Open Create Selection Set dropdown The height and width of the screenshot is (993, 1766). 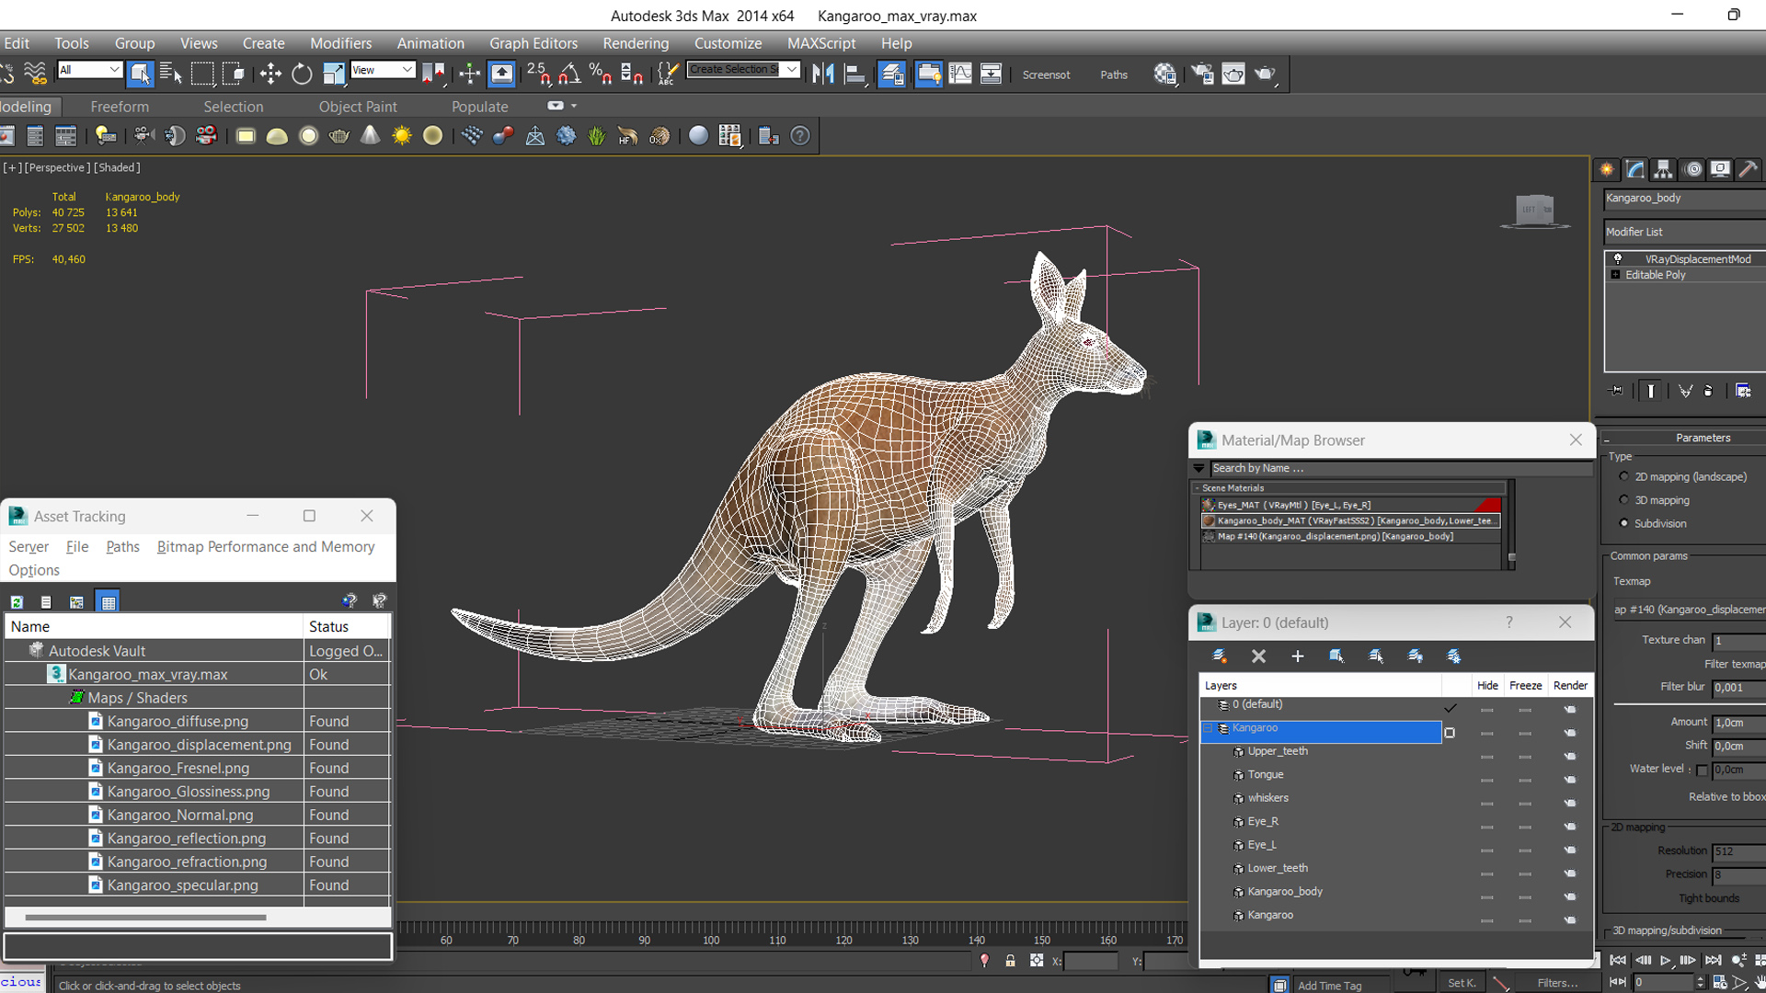click(791, 70)
